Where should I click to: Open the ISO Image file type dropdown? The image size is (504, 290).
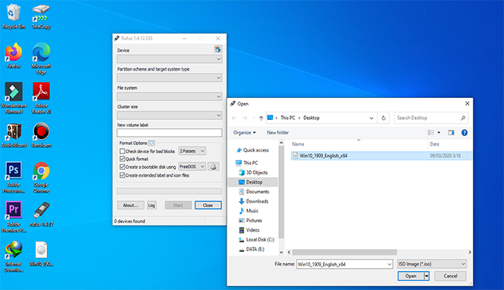432,264
